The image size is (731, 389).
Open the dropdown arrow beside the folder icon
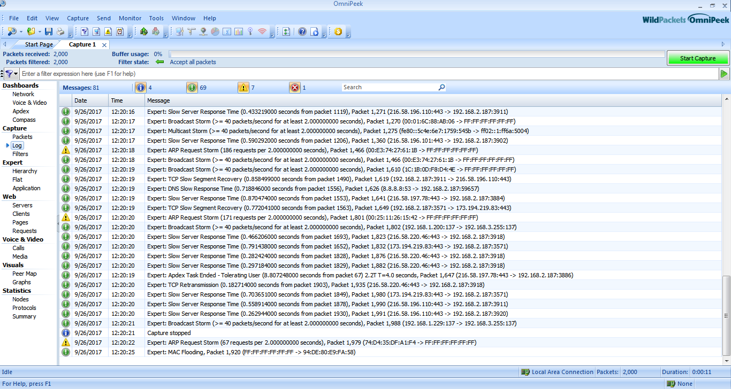40,32
